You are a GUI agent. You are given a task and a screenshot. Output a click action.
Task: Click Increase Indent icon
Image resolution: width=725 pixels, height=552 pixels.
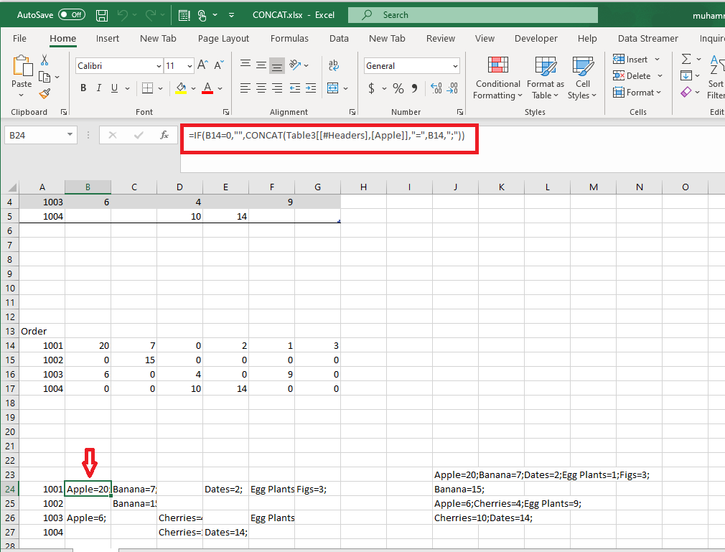point(311,88)
